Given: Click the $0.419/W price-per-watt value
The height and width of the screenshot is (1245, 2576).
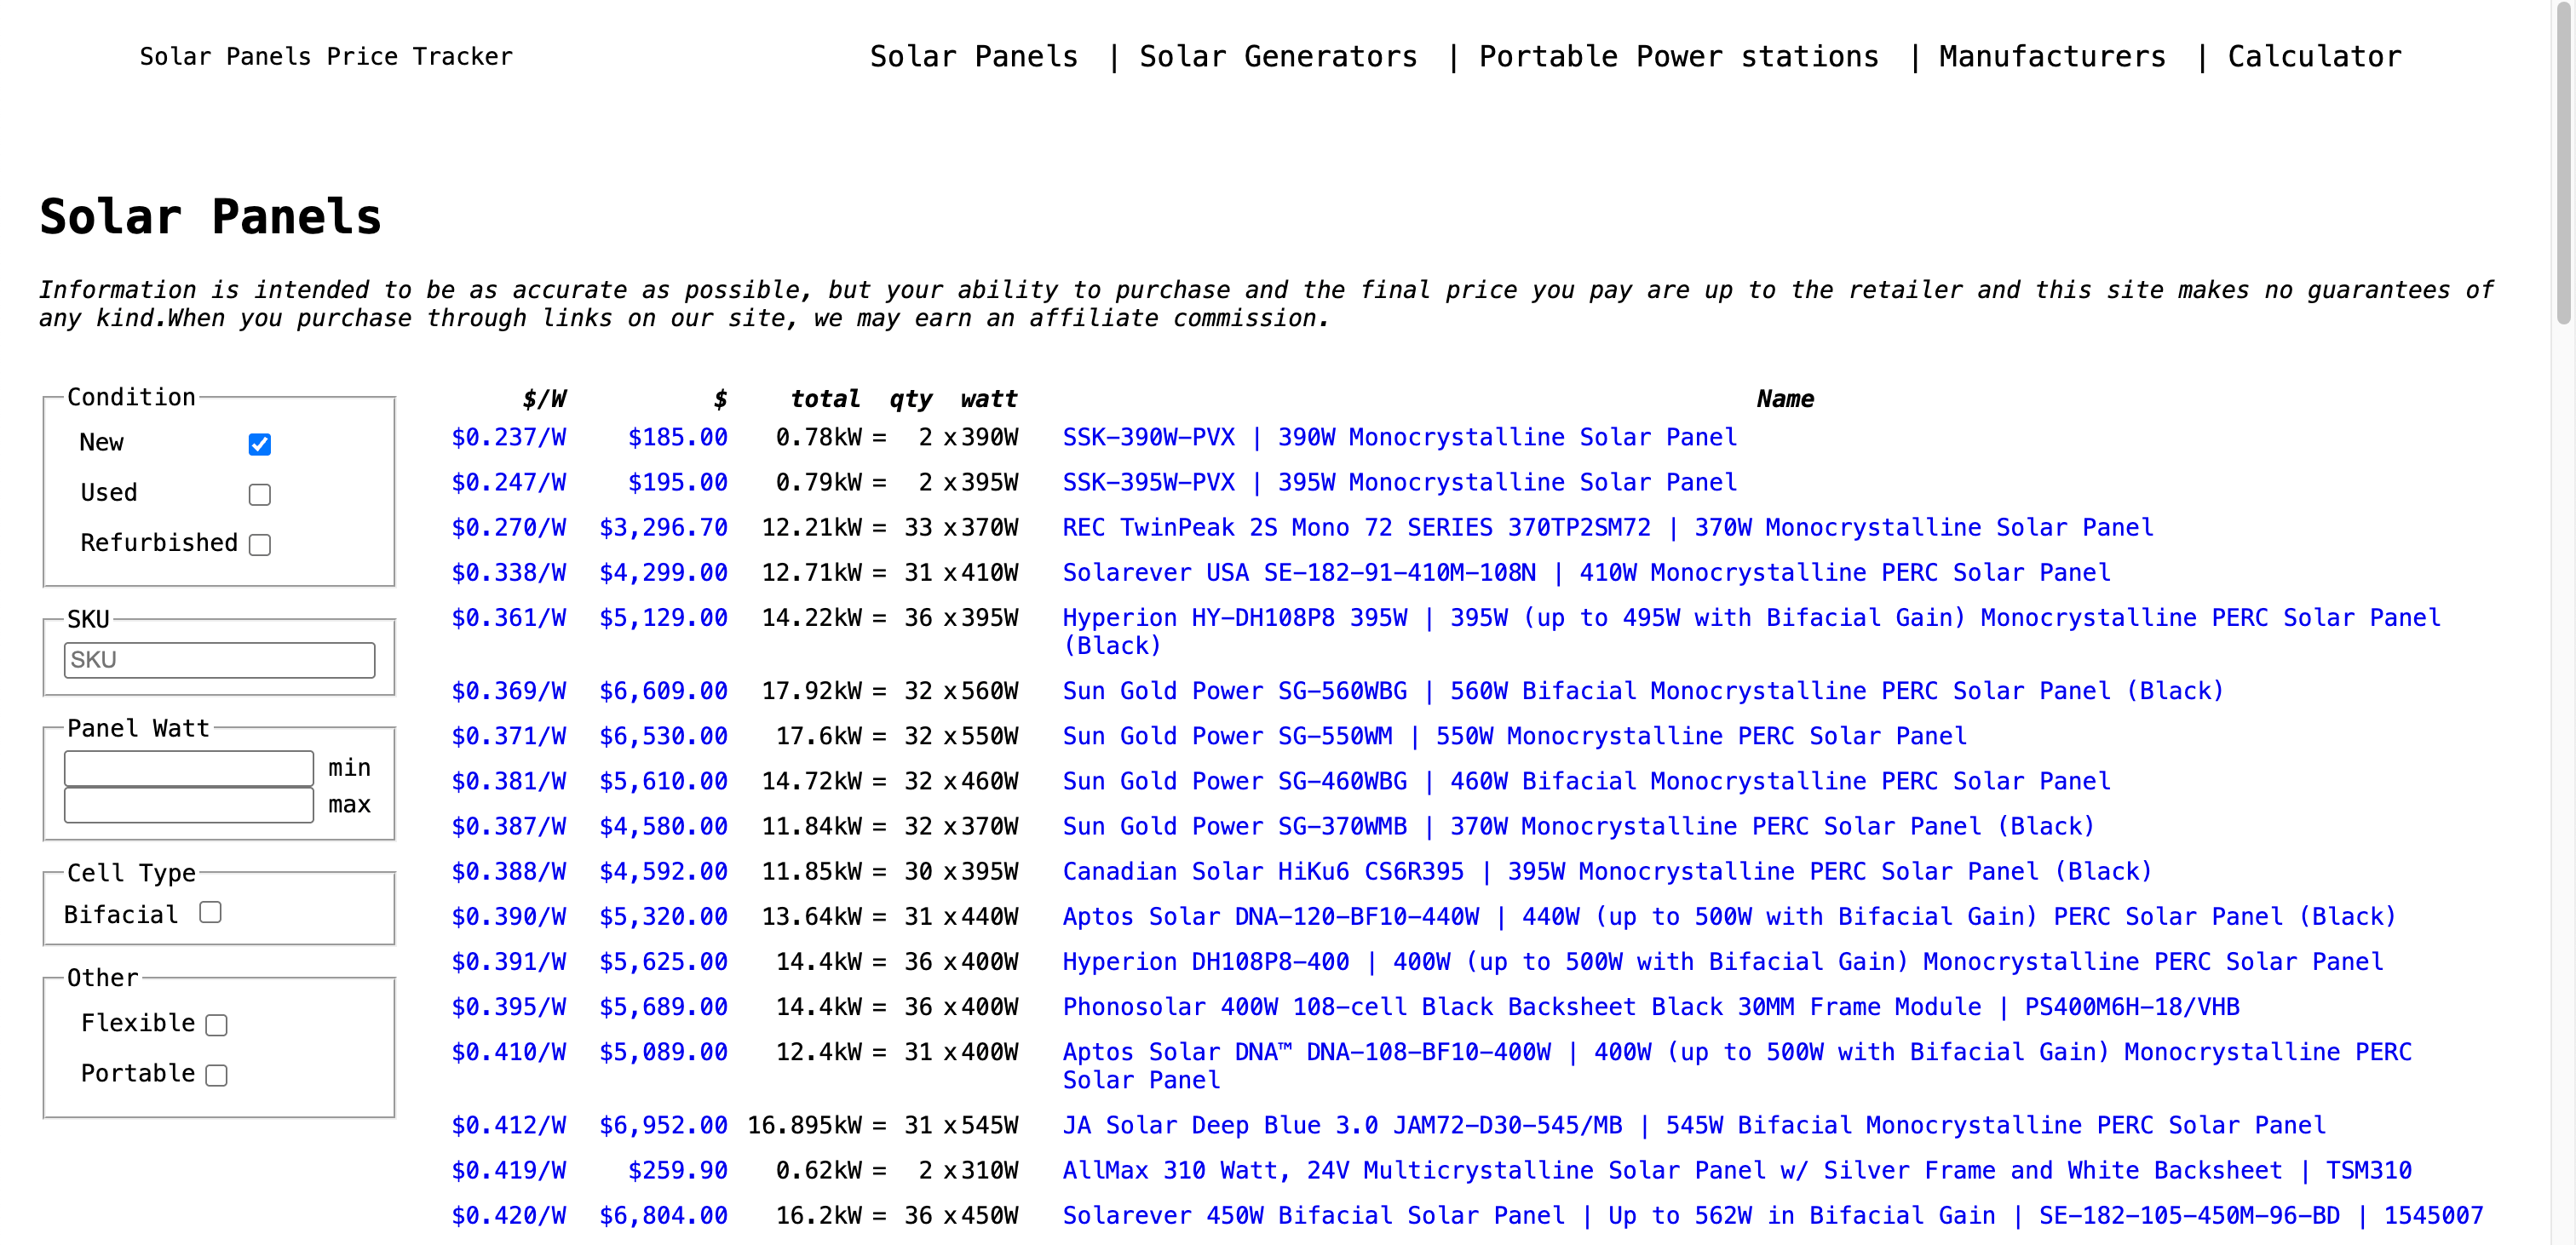Looking at the screenshot, I should pos(509,1170).
